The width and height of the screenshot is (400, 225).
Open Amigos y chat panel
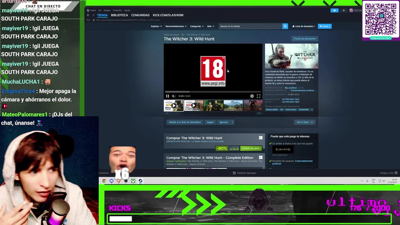tap(388, 173)
